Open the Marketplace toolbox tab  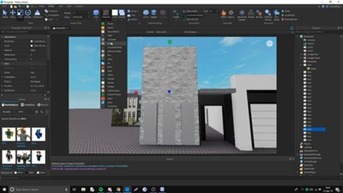click(10, 105)
